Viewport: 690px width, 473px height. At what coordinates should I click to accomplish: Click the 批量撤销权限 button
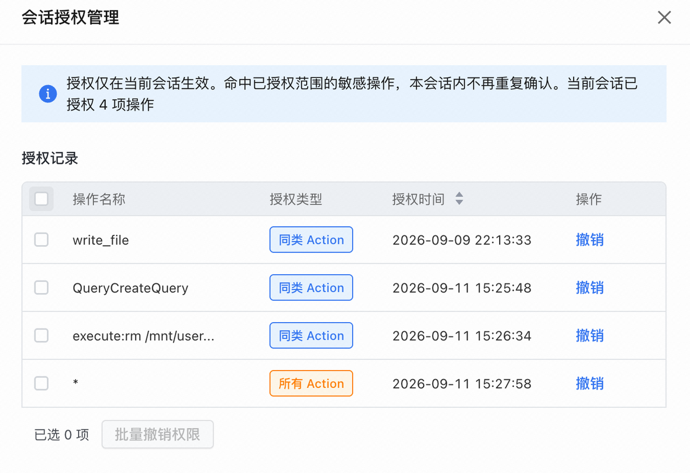157,434
